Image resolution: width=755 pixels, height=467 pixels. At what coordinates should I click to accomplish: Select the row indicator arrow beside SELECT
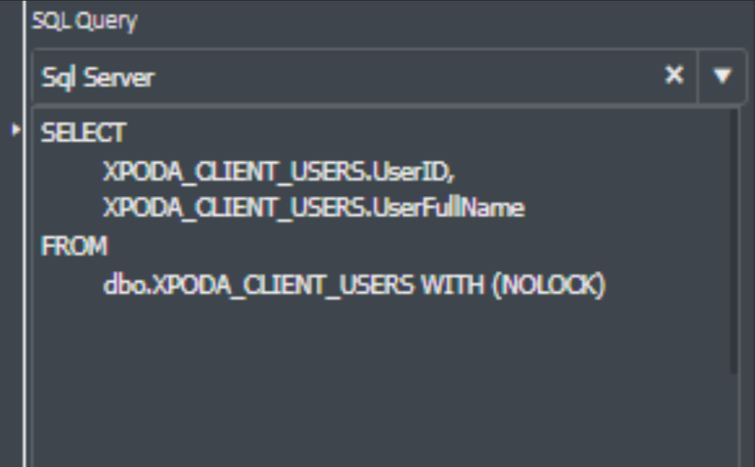pos(15,129)
